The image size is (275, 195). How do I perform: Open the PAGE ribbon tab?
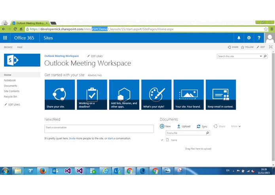20,47
